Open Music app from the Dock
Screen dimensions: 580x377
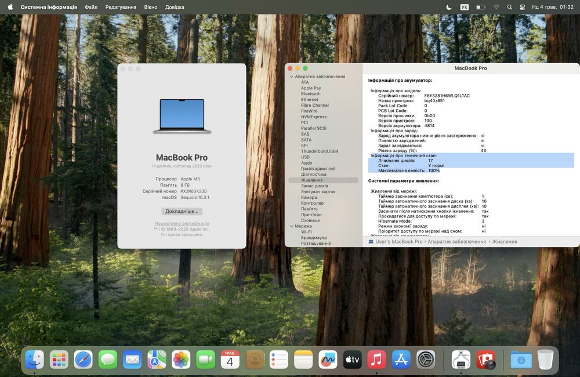click(x=376, y=359)
